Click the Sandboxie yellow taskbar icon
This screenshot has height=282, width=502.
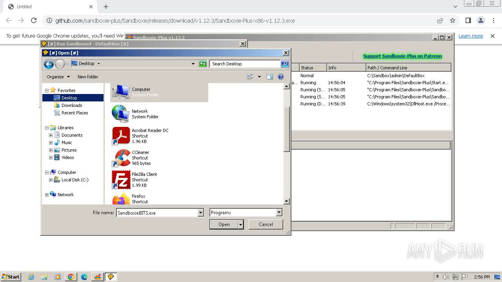click(x=111, y=277)
